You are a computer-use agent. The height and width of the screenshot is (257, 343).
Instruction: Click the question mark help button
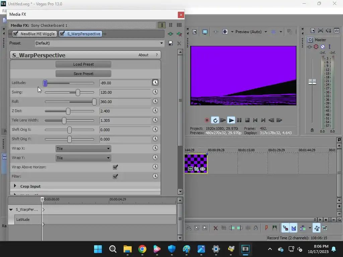pyautogui.click(x=157, y=55)
